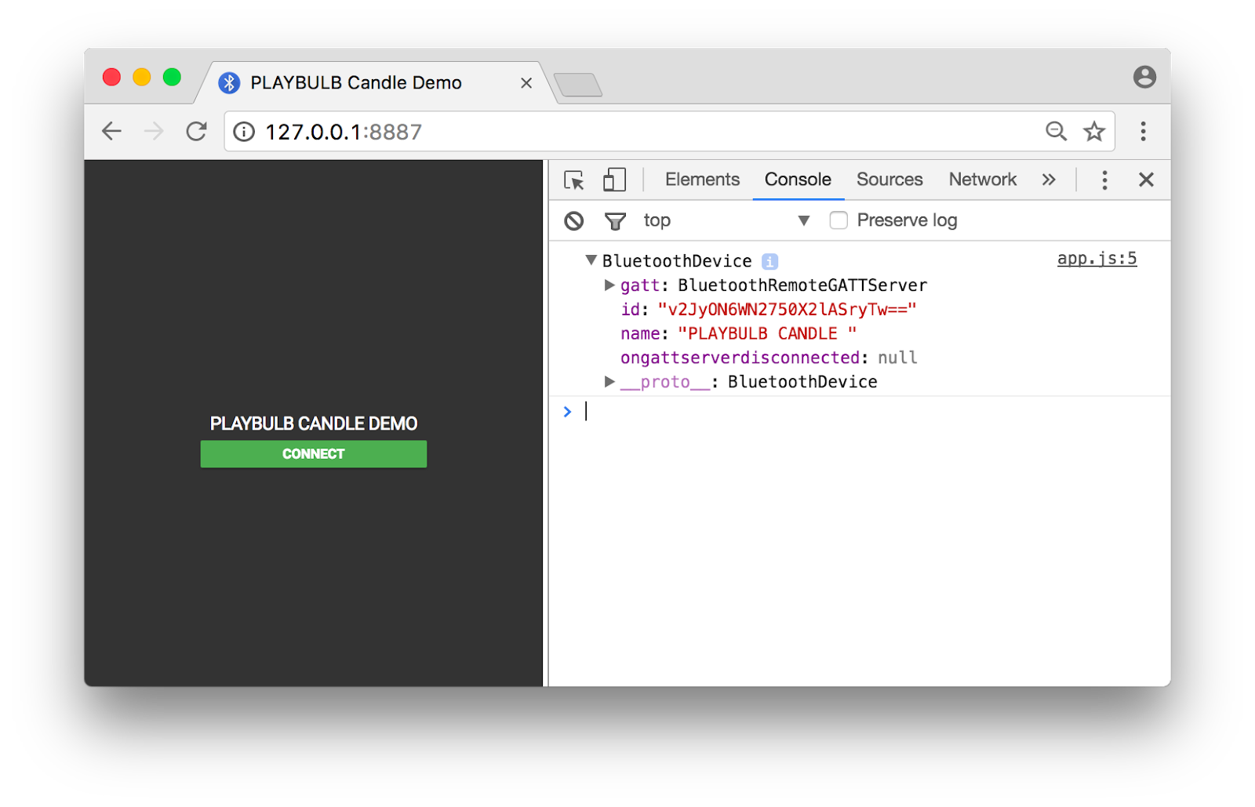Reload the current page
Viewport: 1255px width, 807px height.
(195, 131)
